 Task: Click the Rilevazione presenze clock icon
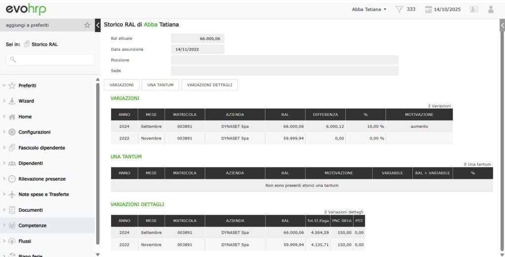[x=12, y=179]
